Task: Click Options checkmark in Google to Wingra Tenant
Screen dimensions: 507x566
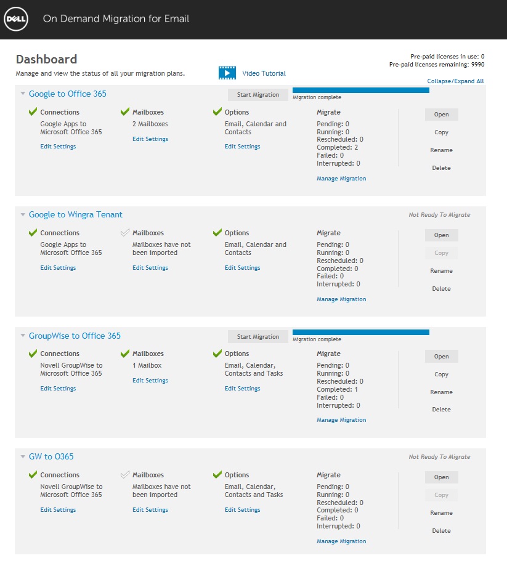Action: click(217, 232)
